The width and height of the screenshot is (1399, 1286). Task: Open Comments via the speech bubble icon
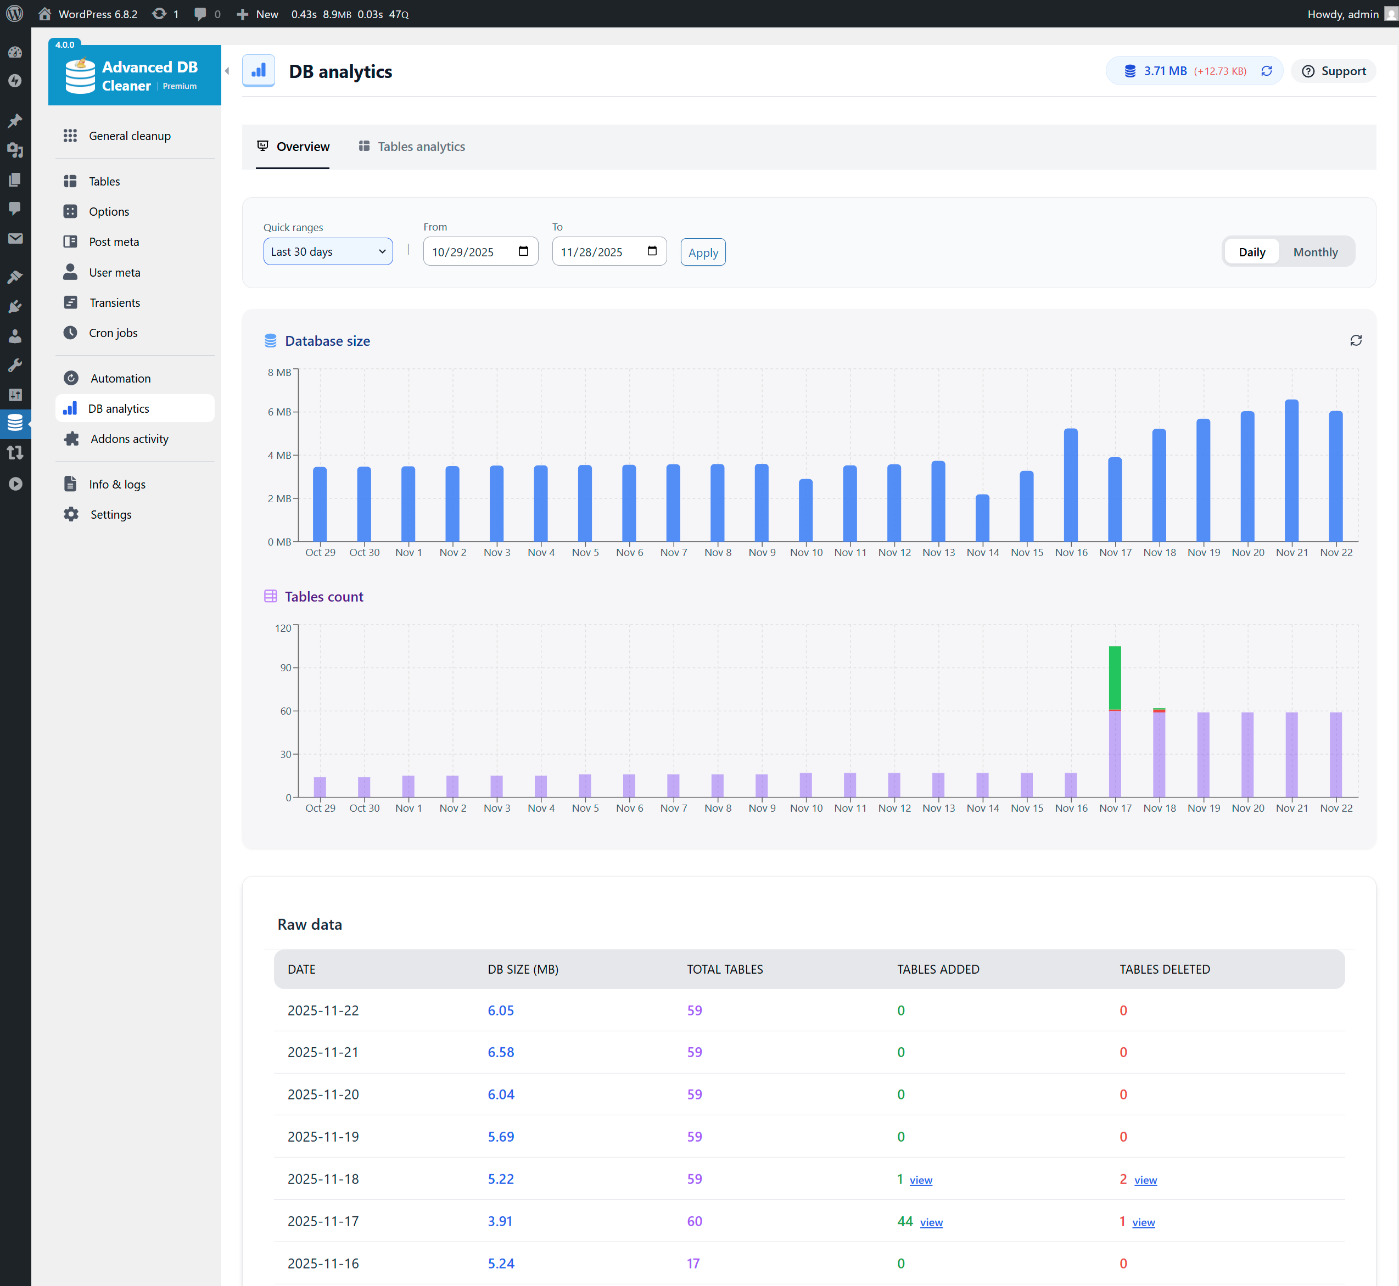[15, 209]
